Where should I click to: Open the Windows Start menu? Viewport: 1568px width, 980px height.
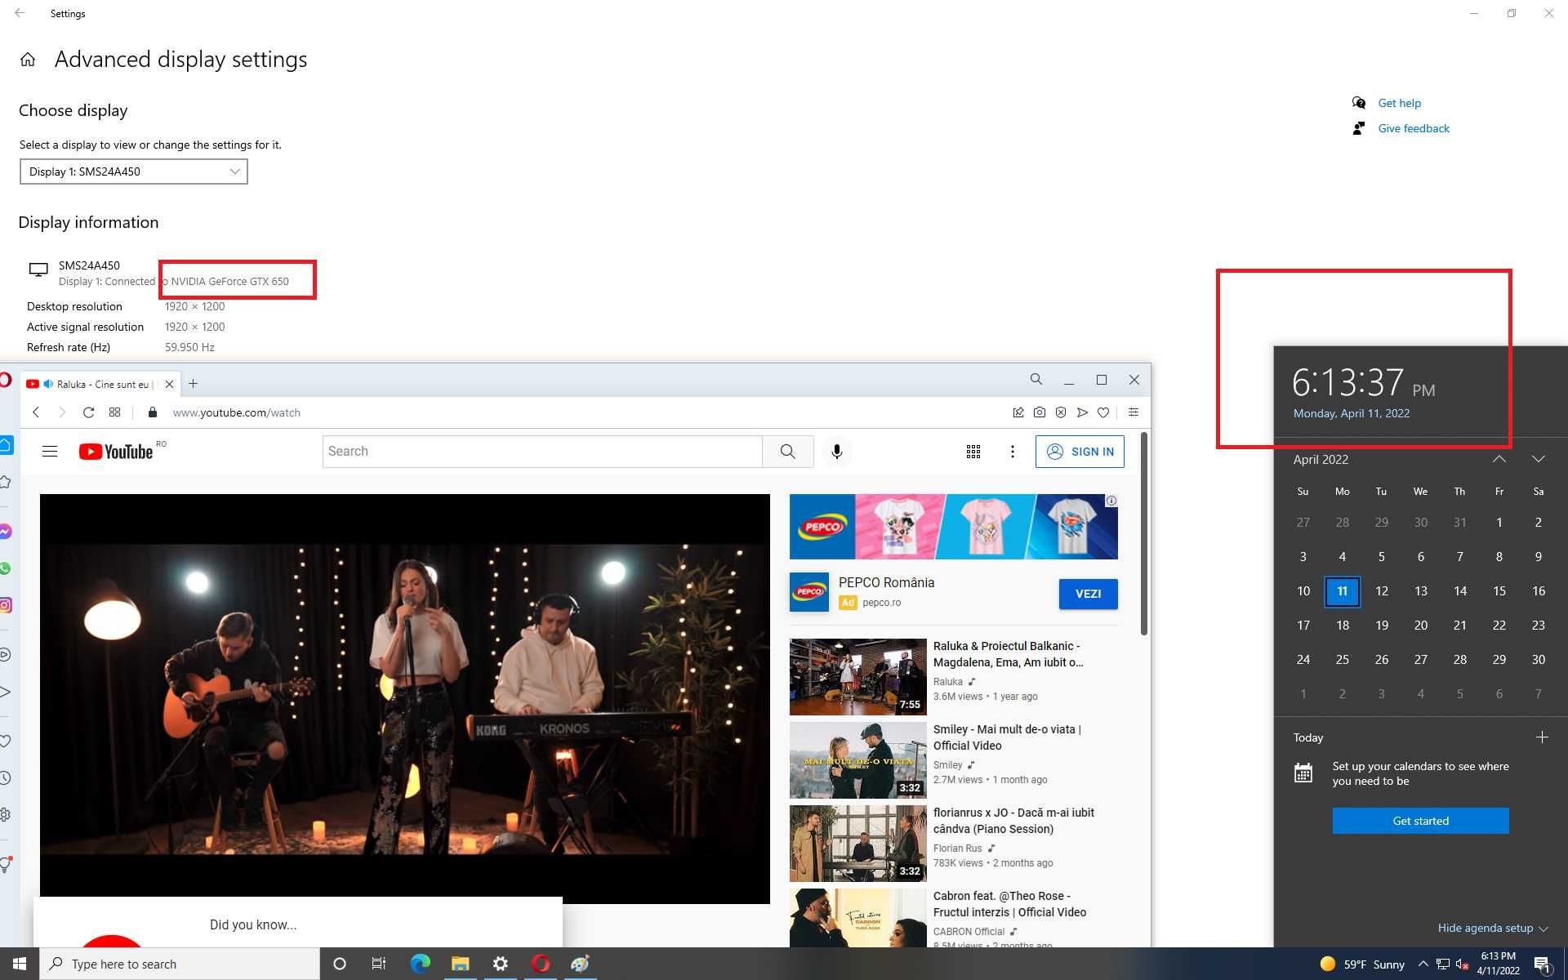(20, 964)
